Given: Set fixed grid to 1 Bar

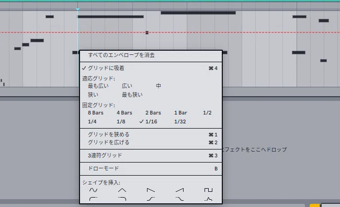Looking at the screenshot, I should (x=180, y=113).
